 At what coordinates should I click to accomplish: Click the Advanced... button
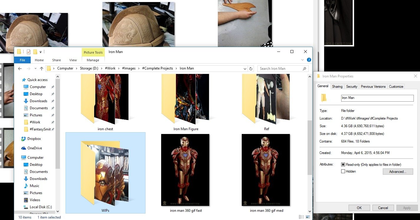(x=398, y=172)
